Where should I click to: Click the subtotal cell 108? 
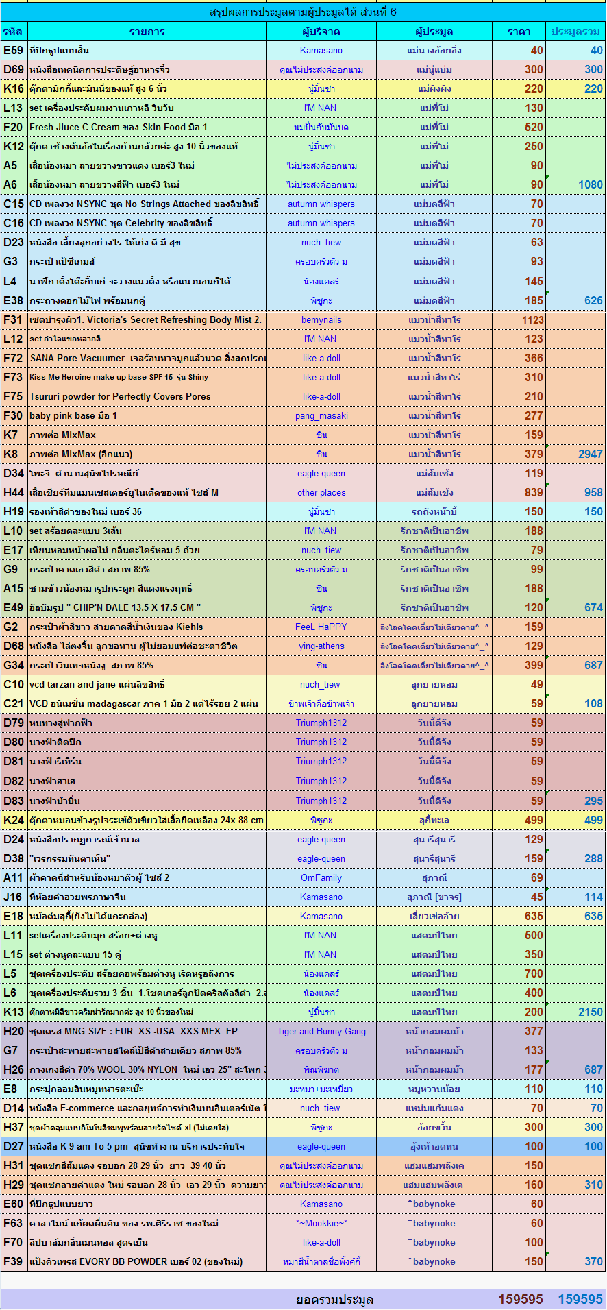point(575,703)
